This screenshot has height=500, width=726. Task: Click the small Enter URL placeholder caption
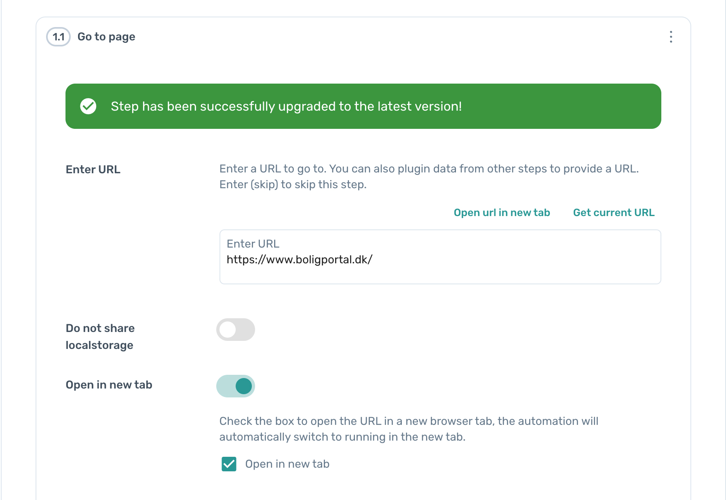pyautogui.click(x=253, y=244)
